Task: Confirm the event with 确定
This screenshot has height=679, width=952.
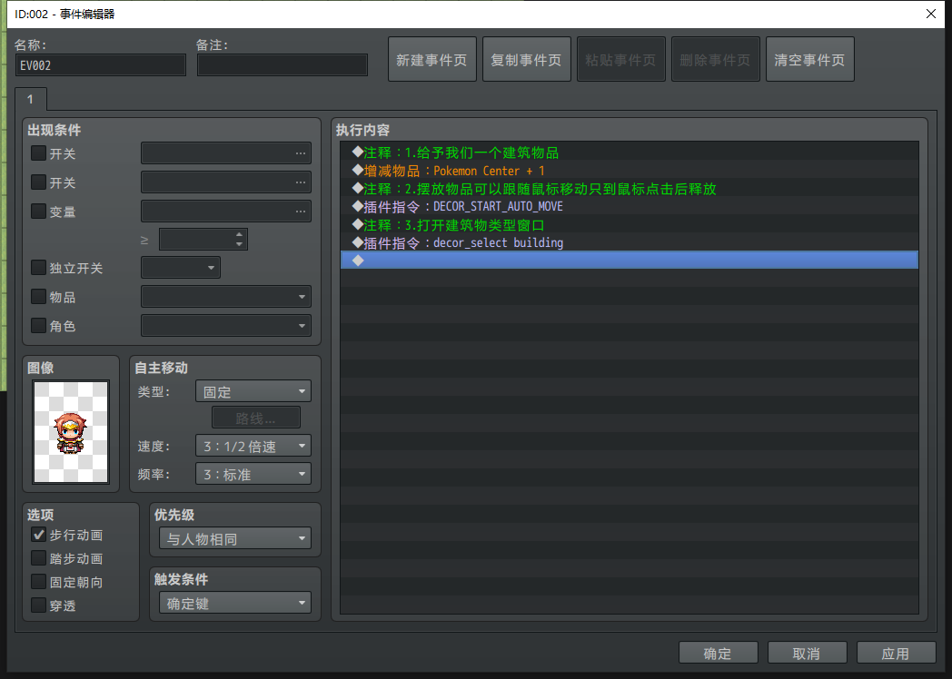Action: point(718,653)
